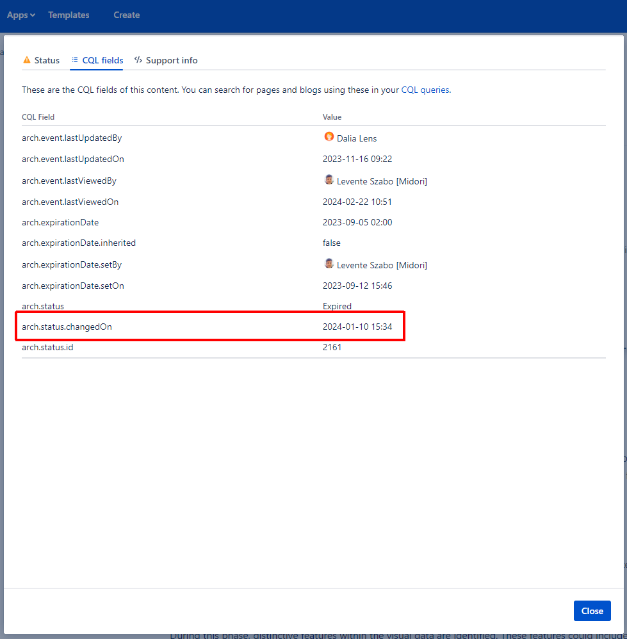Click the warning icon on Status tab
627x639 pixels.
pyautogui.click(x=27, y=60)
